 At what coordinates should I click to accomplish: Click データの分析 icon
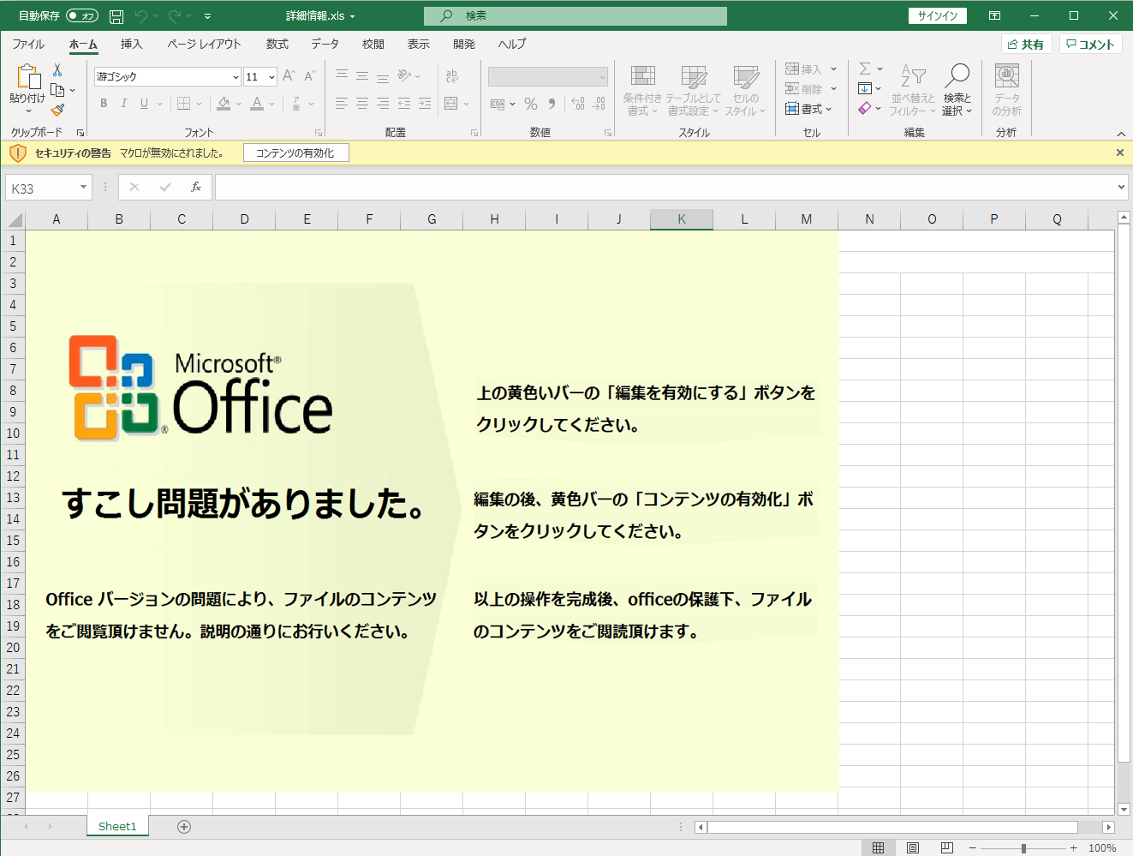[1007, 91]
